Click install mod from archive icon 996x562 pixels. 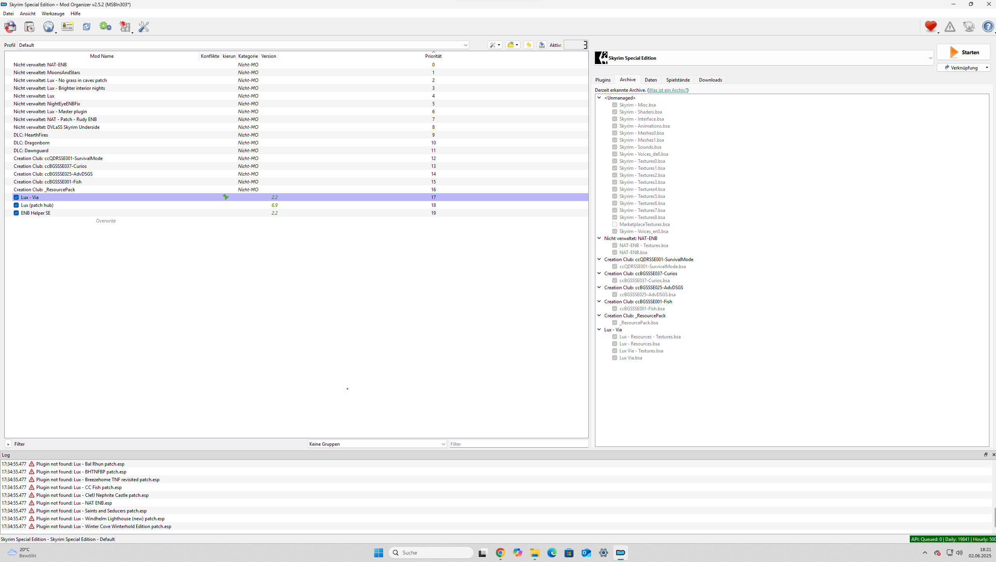tap(29, 27)
